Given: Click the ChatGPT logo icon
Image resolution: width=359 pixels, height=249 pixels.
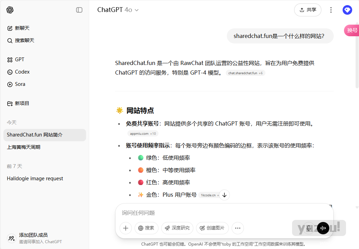Looking at the screenshot, I should pyautogui.click(x=10, y=10).
